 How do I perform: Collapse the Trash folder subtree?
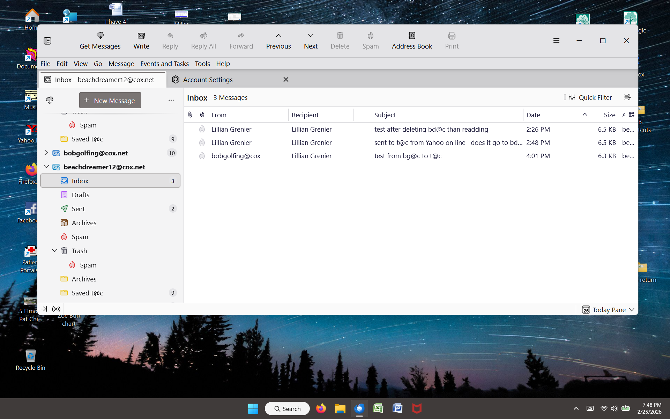point(54,251)
